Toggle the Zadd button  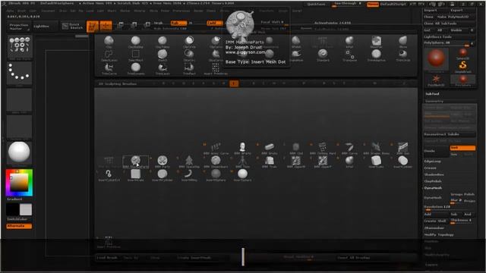(215, 23)
